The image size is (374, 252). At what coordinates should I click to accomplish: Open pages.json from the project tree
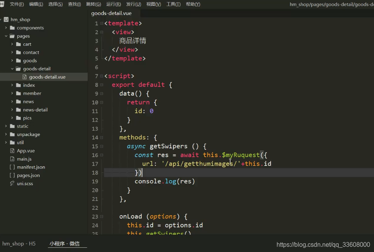pyautogui.click(x=28, y=175)
